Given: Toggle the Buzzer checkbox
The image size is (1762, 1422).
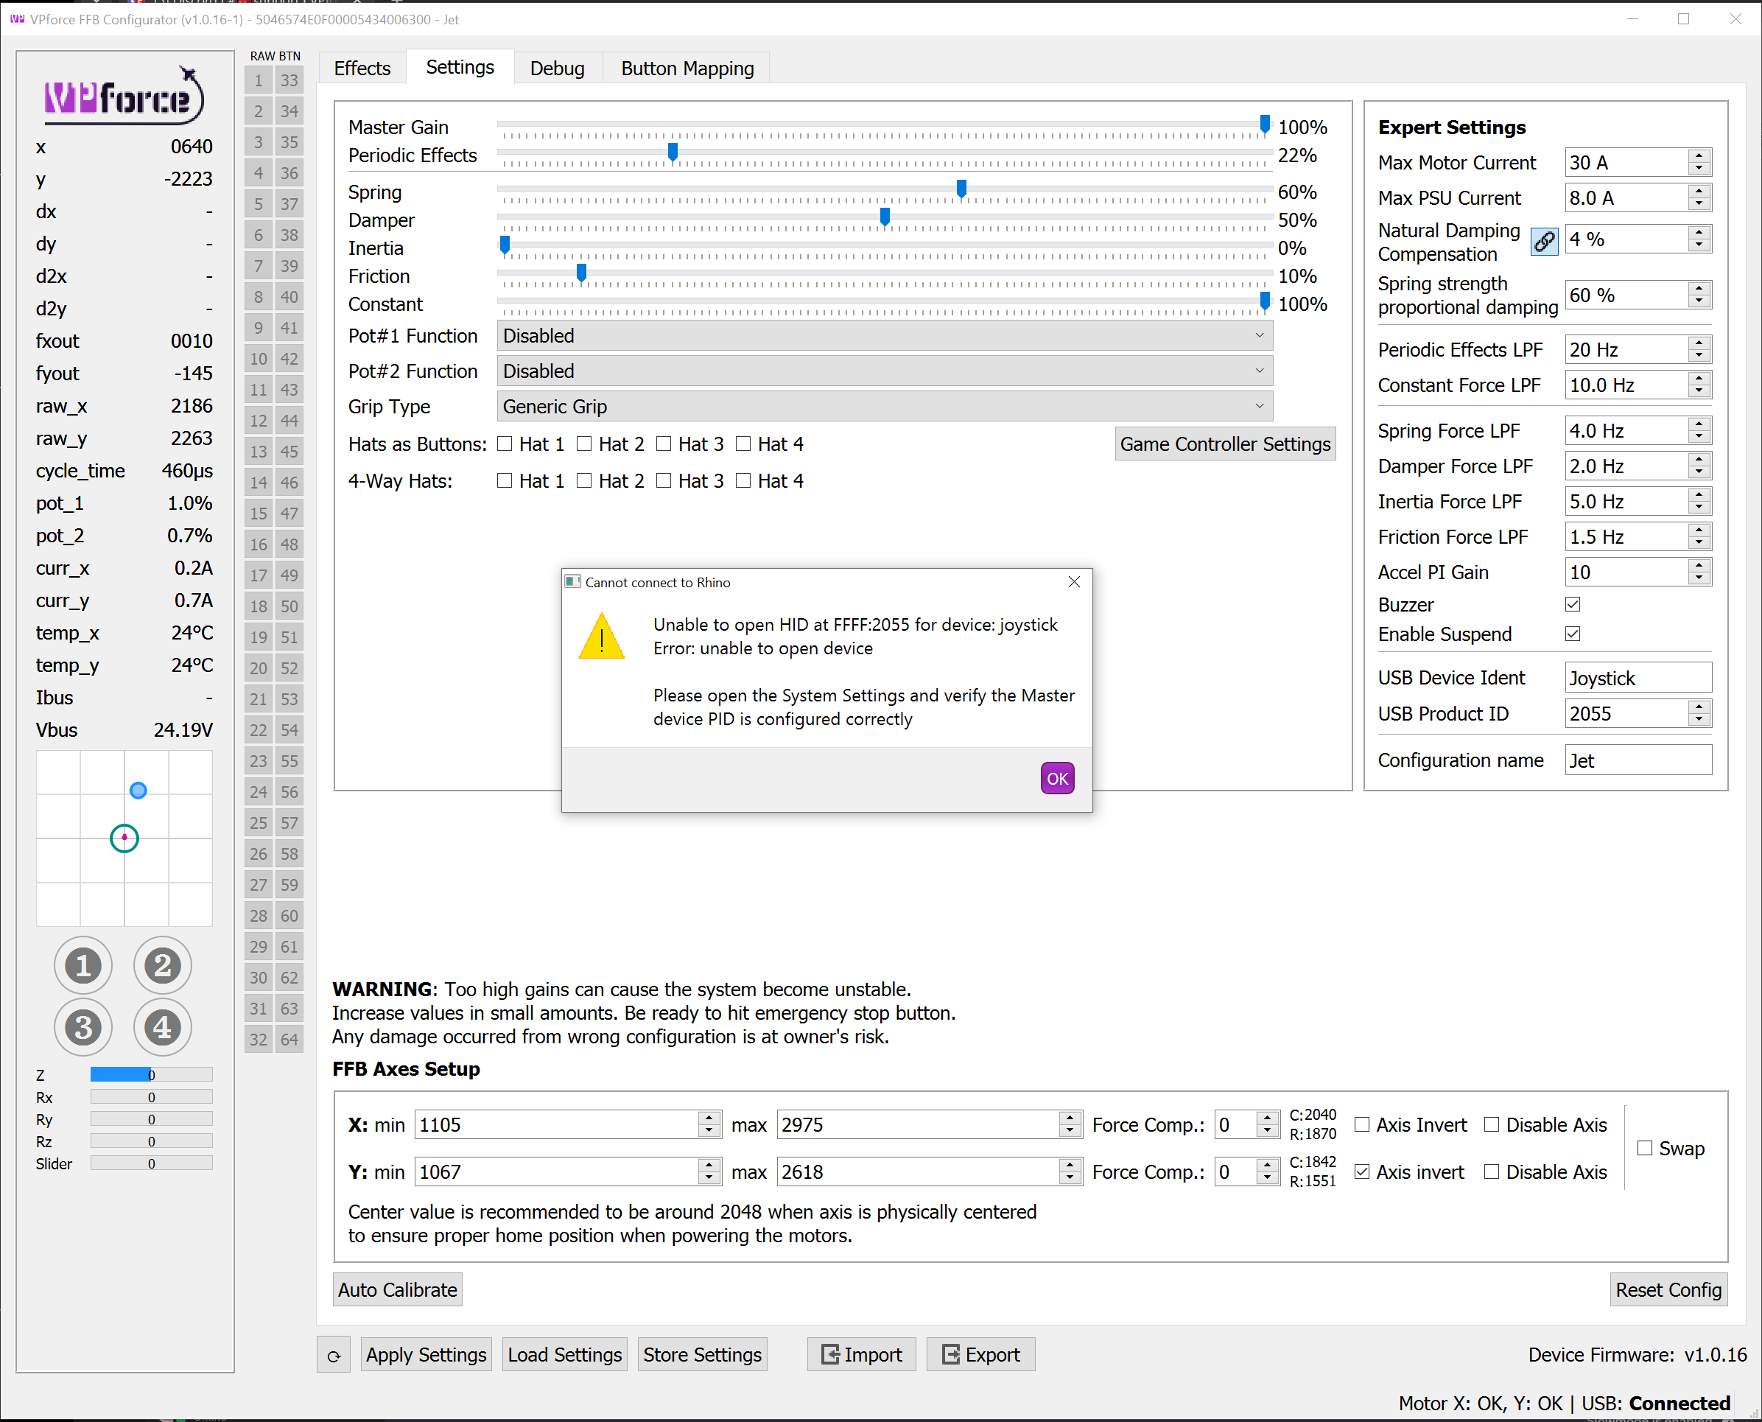Looking at the screenshot, I should pyautogui.click(x=1572, y=604).
